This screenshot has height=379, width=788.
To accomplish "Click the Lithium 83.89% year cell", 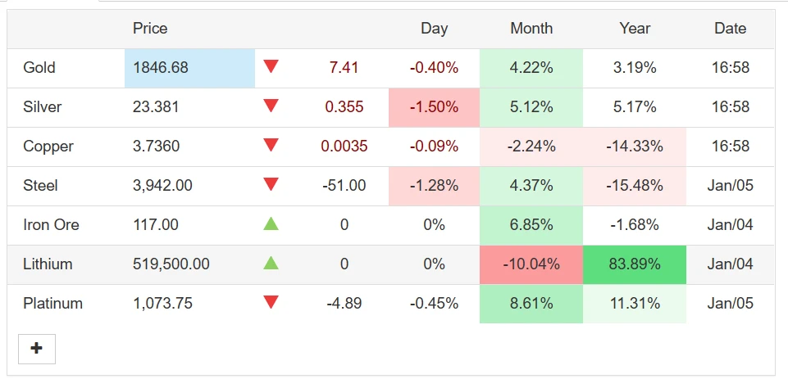I will [634, 264].
